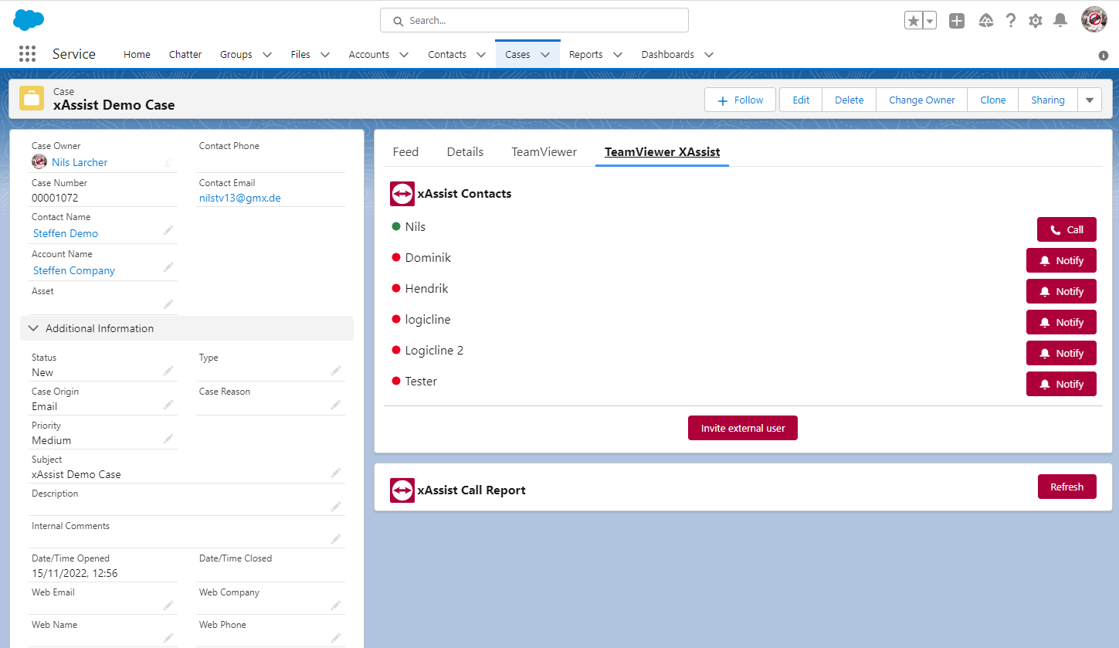Edit the Priority field via its pencil icon
The image size is (1119, 648).
[x=168, y=438]
